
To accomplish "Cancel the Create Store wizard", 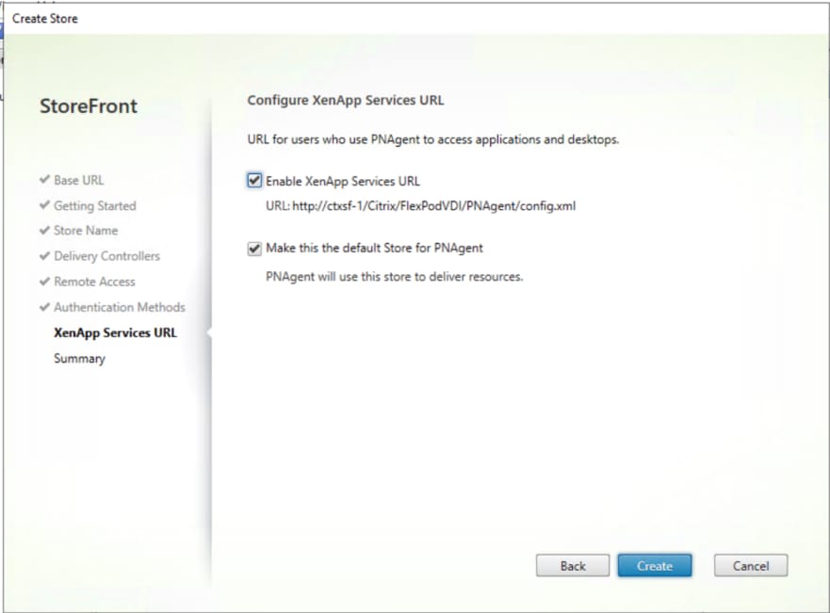I will pos(751,566).
